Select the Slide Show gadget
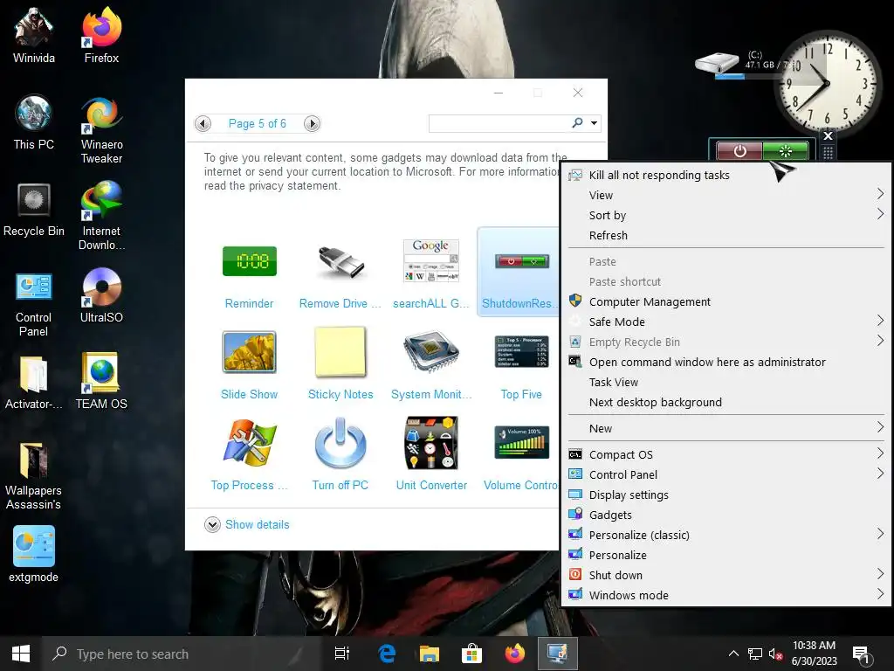 click(249, 365)
